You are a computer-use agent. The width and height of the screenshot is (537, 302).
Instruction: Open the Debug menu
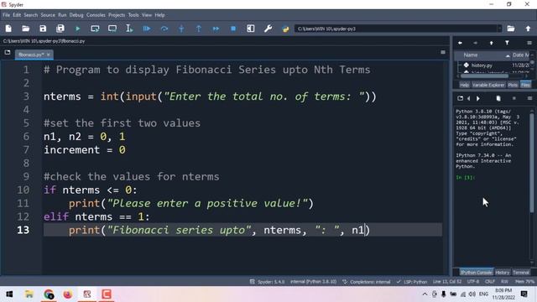click(76, 15)
